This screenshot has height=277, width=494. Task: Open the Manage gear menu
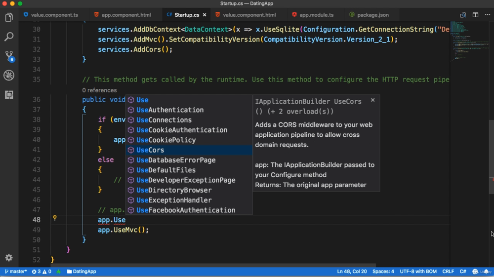[x=9, y=258]
